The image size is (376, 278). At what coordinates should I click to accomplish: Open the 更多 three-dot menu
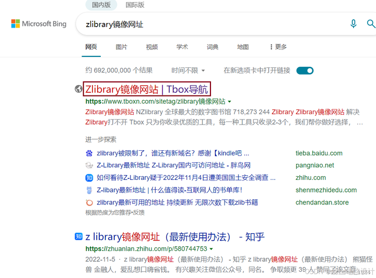pos(278,47)
